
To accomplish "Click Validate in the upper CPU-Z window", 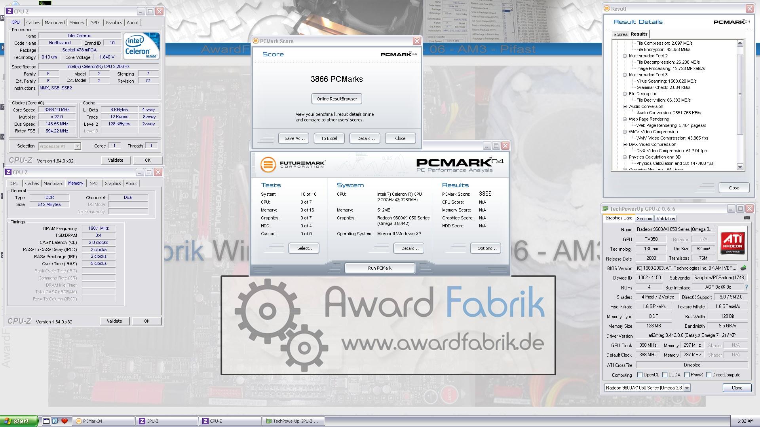I will pyautogui.click(x=115, y=160).
